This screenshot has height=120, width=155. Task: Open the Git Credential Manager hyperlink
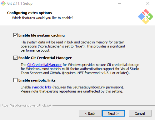[x=44, y=65]
